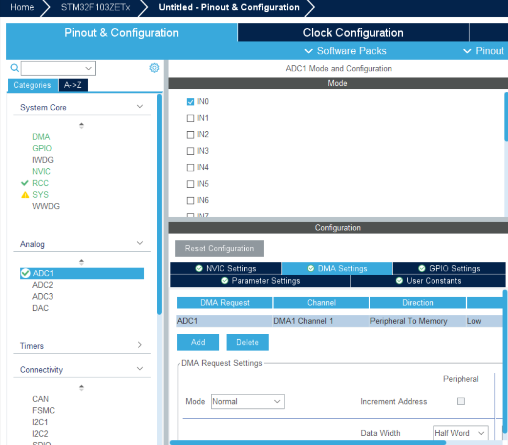Select I2C1 in Connectivity list
The width and height of the screenshot is (508, 445).
(x=40, y=422)
